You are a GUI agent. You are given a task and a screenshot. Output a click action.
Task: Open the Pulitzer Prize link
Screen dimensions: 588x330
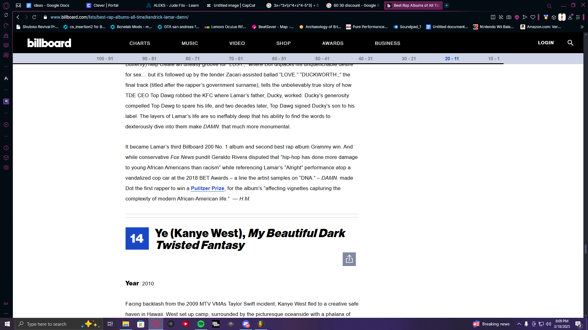208,188
